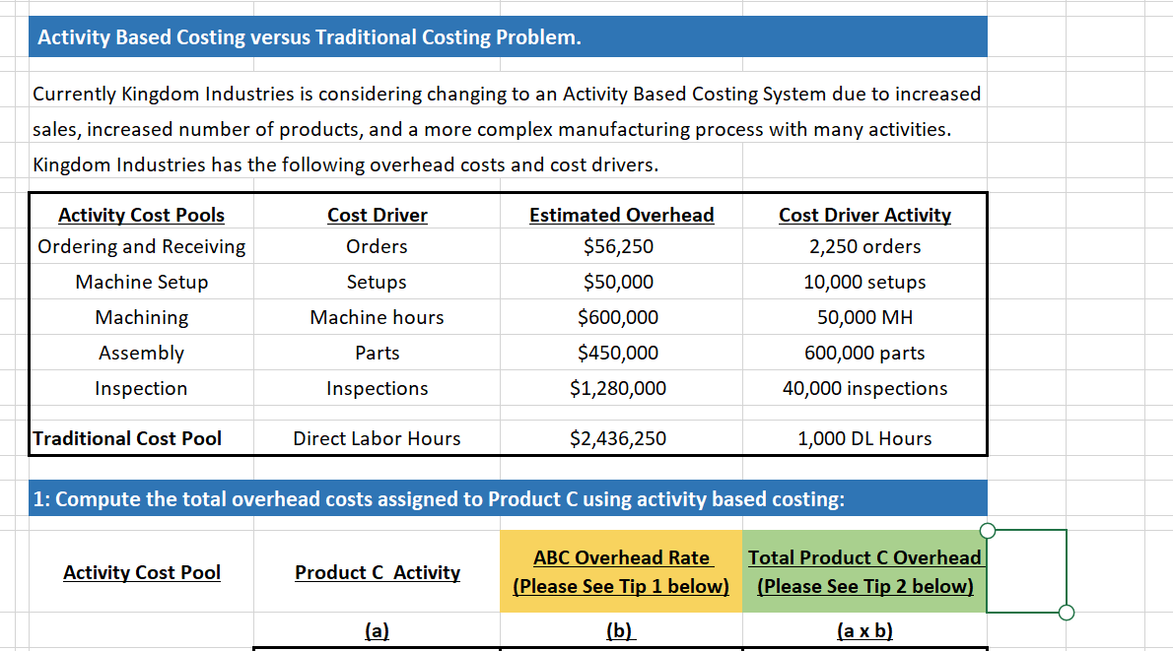Select the cell containing $56,250
This screenshot has height=651, width=1173.
click(621, 246)
